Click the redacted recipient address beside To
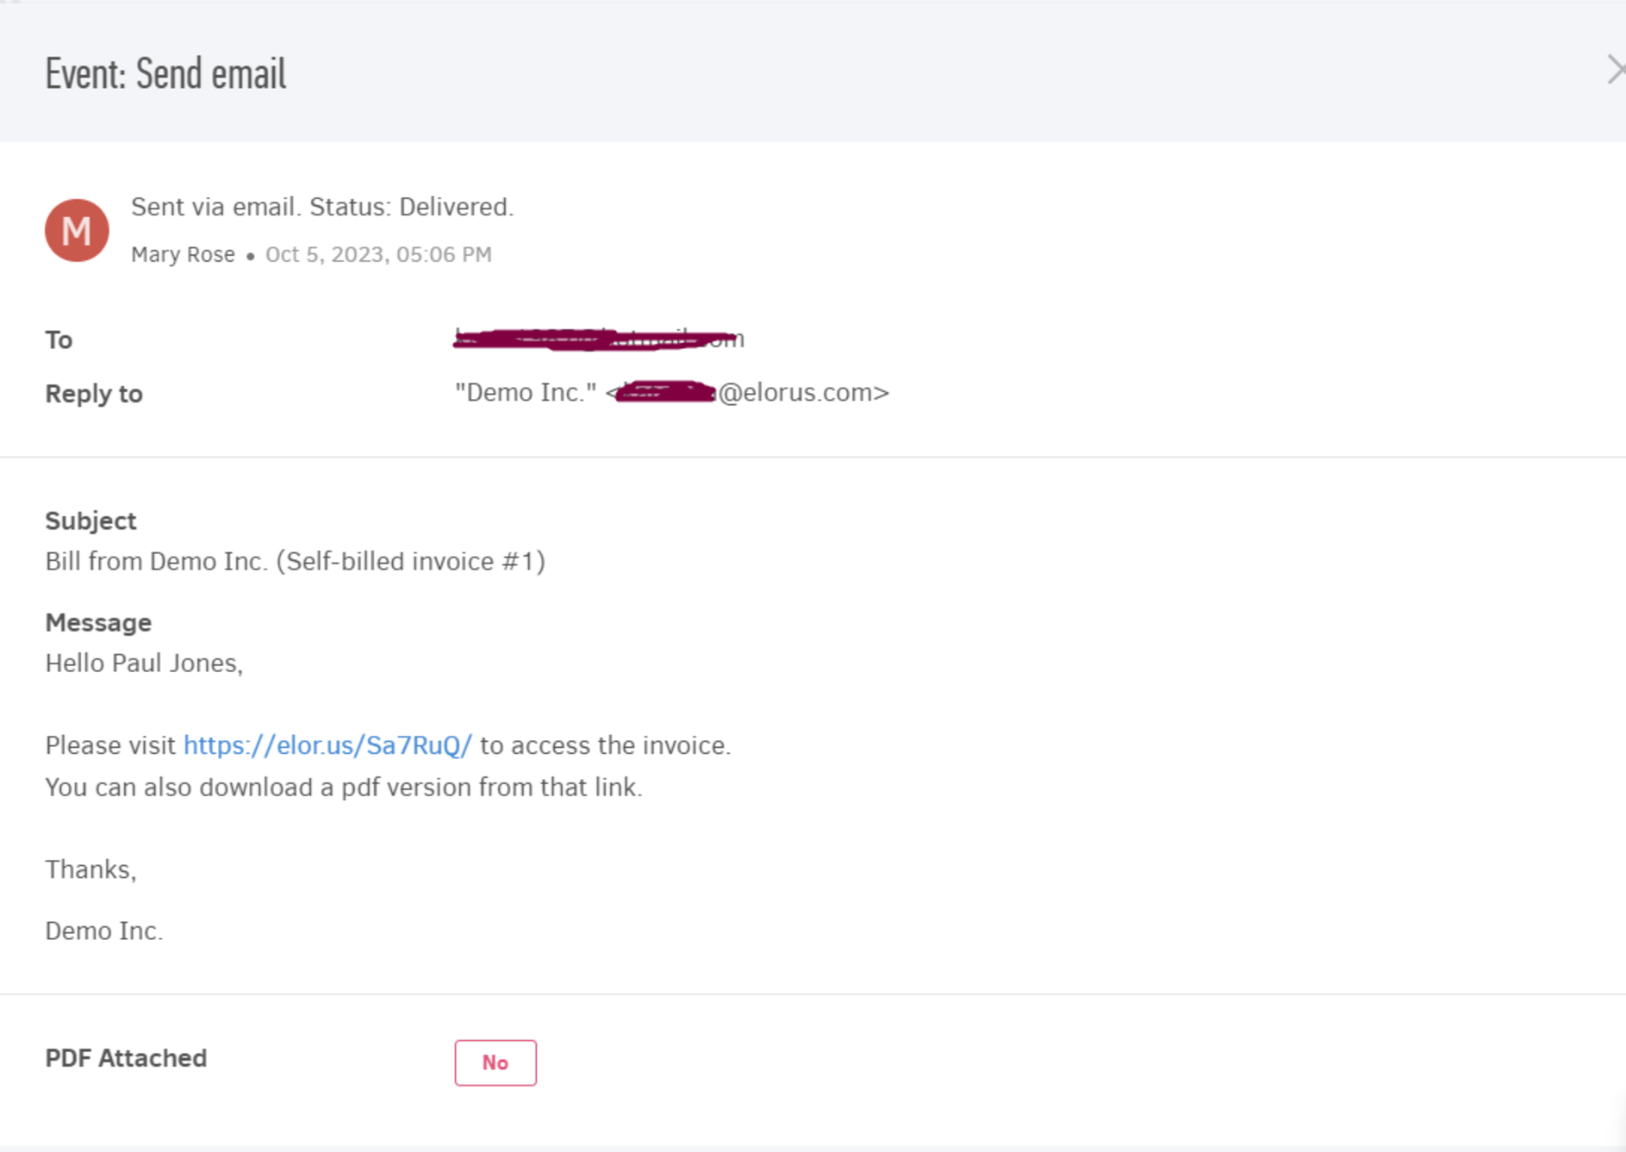This screenshot has width=1626, height=1152. (x=599, y=339)
